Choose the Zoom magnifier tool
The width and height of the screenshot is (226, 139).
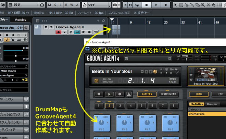(203, 5)
